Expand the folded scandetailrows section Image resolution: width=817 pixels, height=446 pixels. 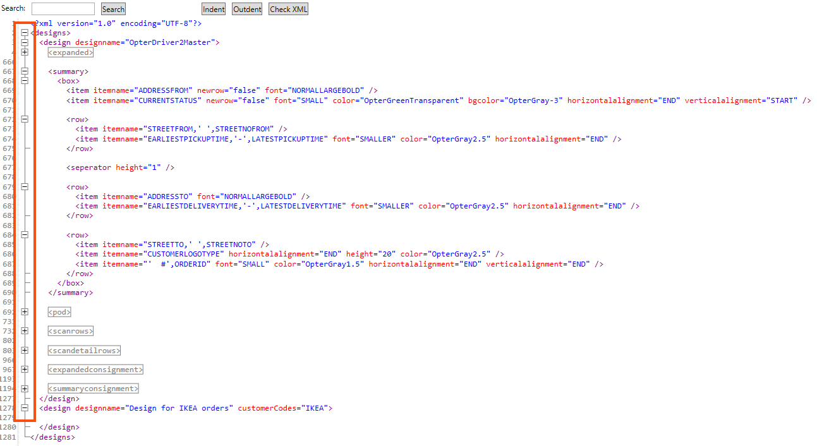point(25,351)
